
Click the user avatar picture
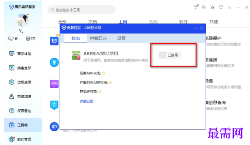point(22,20)
